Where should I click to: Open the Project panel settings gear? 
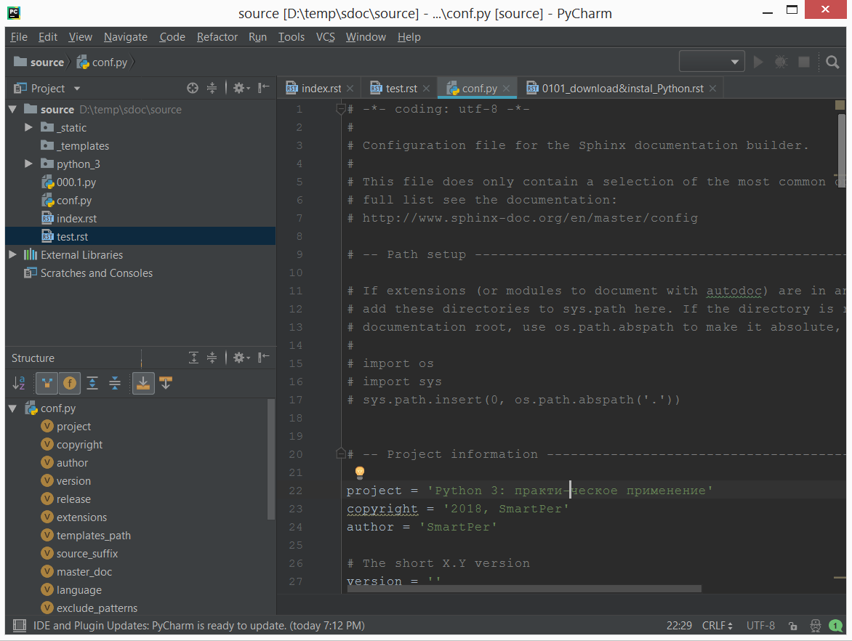click(x=240, y=87)
